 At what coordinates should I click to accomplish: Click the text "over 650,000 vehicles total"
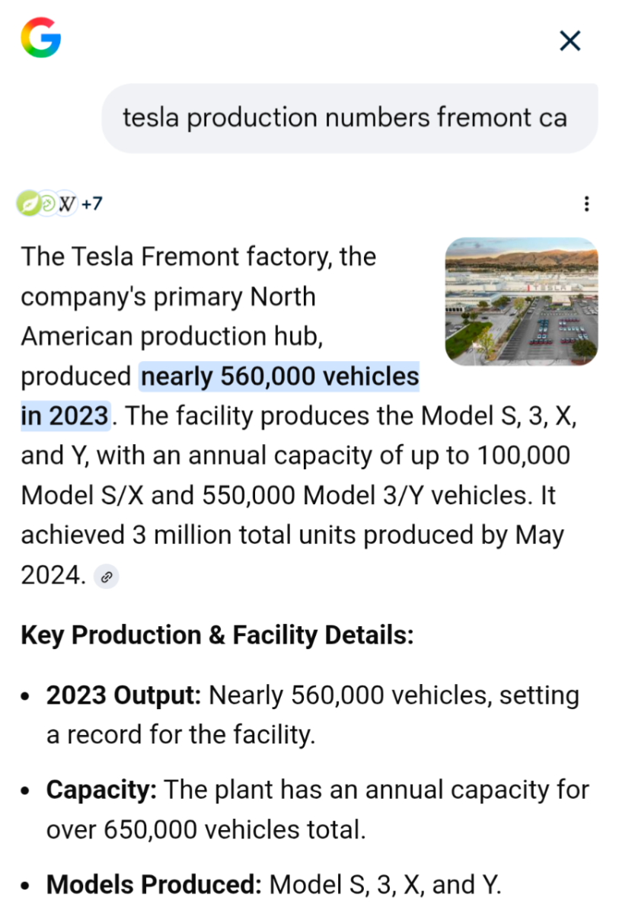206,829
